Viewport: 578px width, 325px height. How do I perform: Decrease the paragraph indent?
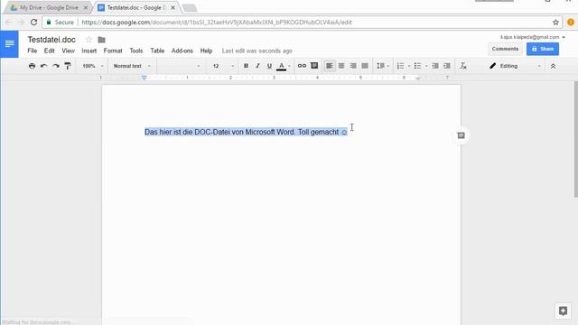[435, 66]
